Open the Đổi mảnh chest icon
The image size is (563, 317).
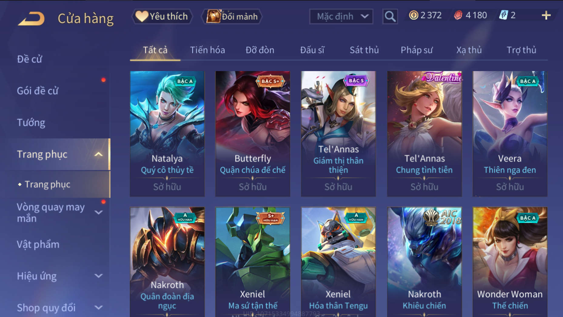213,16
